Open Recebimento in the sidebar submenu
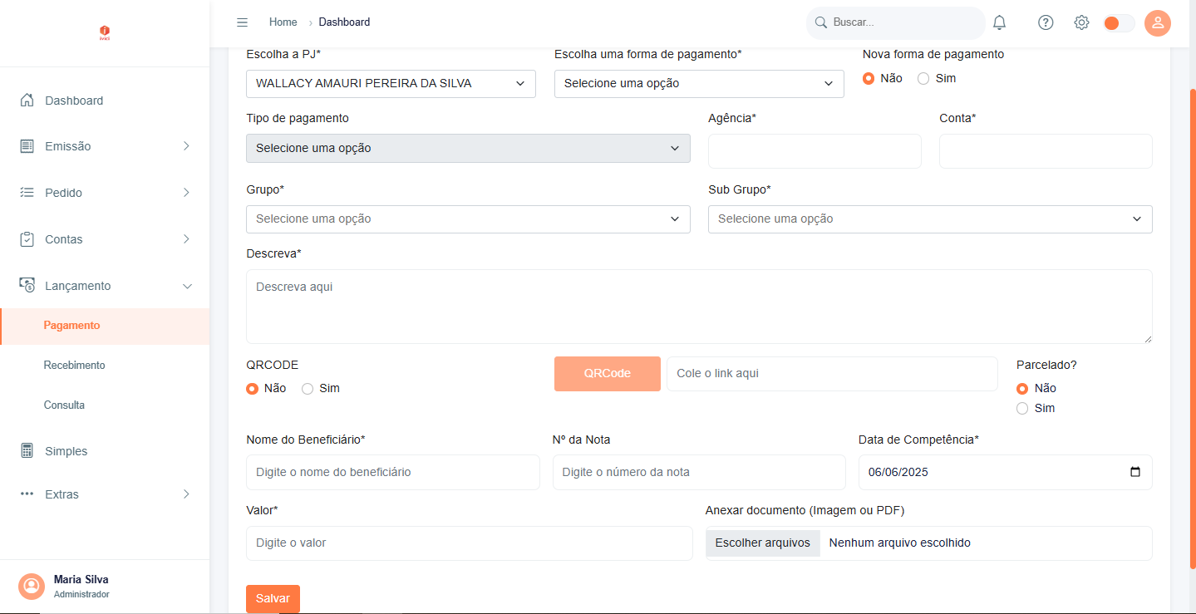This screenshot has width=1196, height=614. click(75, 366)
